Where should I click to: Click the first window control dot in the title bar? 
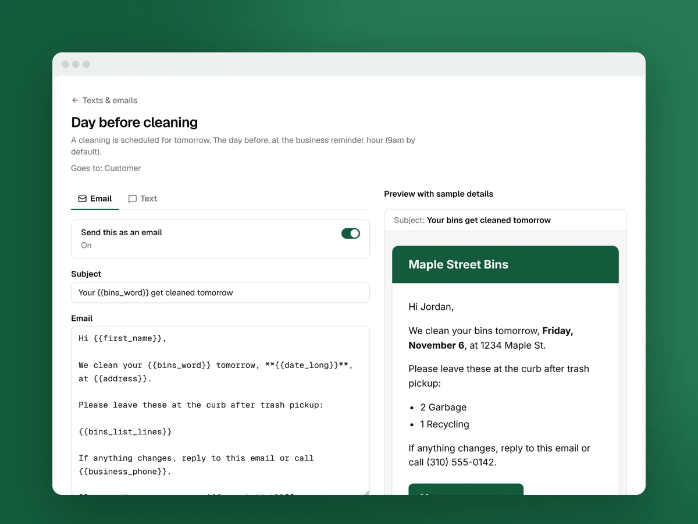tap(65, 64)
